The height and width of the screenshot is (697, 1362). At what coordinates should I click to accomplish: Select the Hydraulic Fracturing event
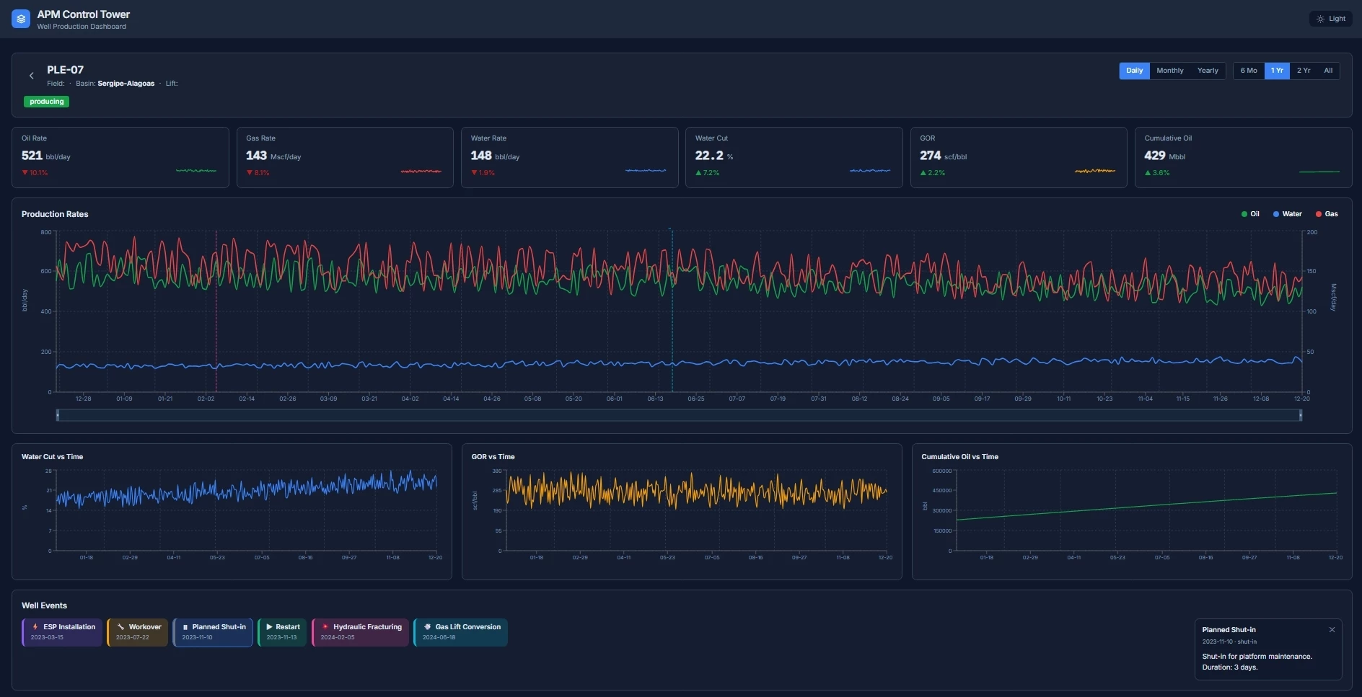[x=360, y=632]
